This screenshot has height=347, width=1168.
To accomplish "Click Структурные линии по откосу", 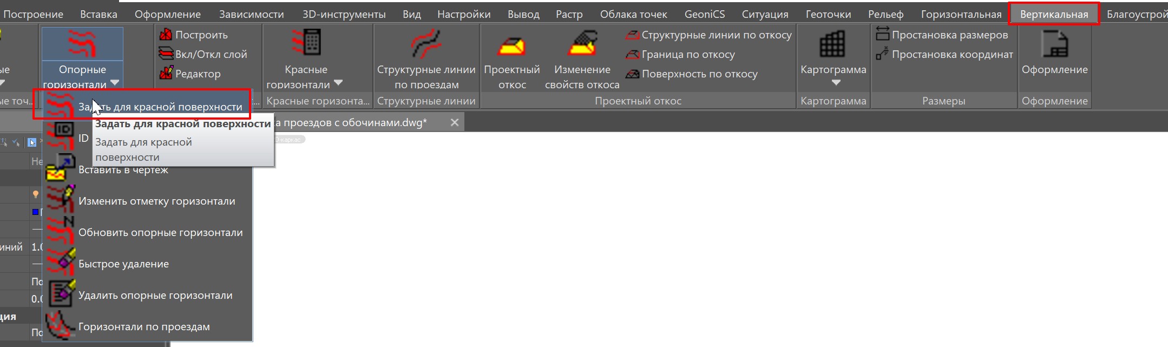I will (x=709, y=35).
